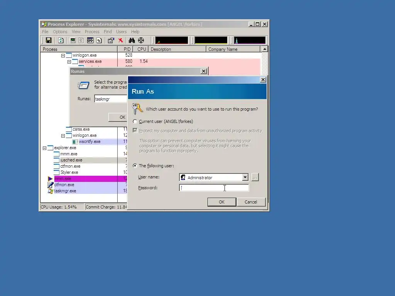Image resolution: width=395 pixels, height=296 pixels.
Task: Open the Find menu
Action: (x=108, y=32)
